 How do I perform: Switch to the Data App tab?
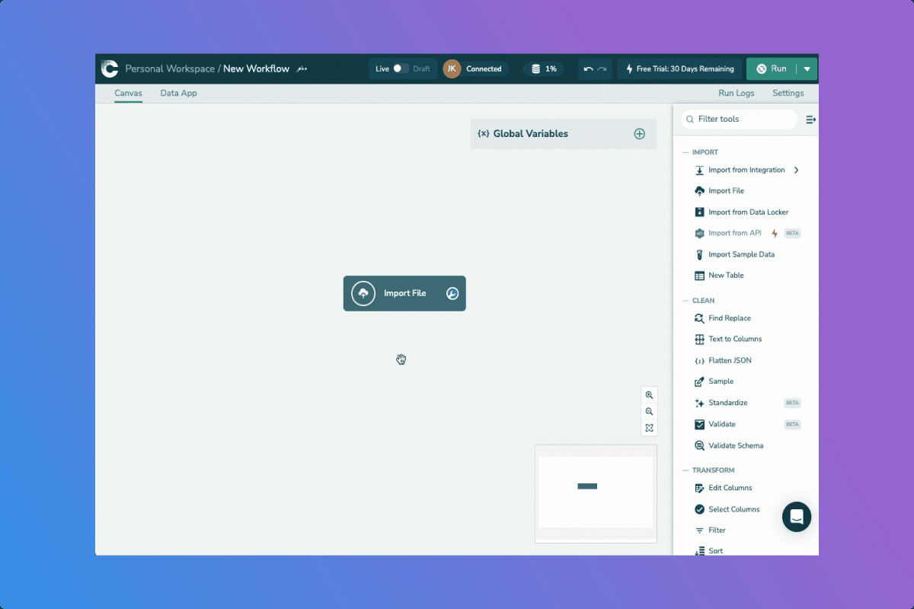(x=178, y=93)
